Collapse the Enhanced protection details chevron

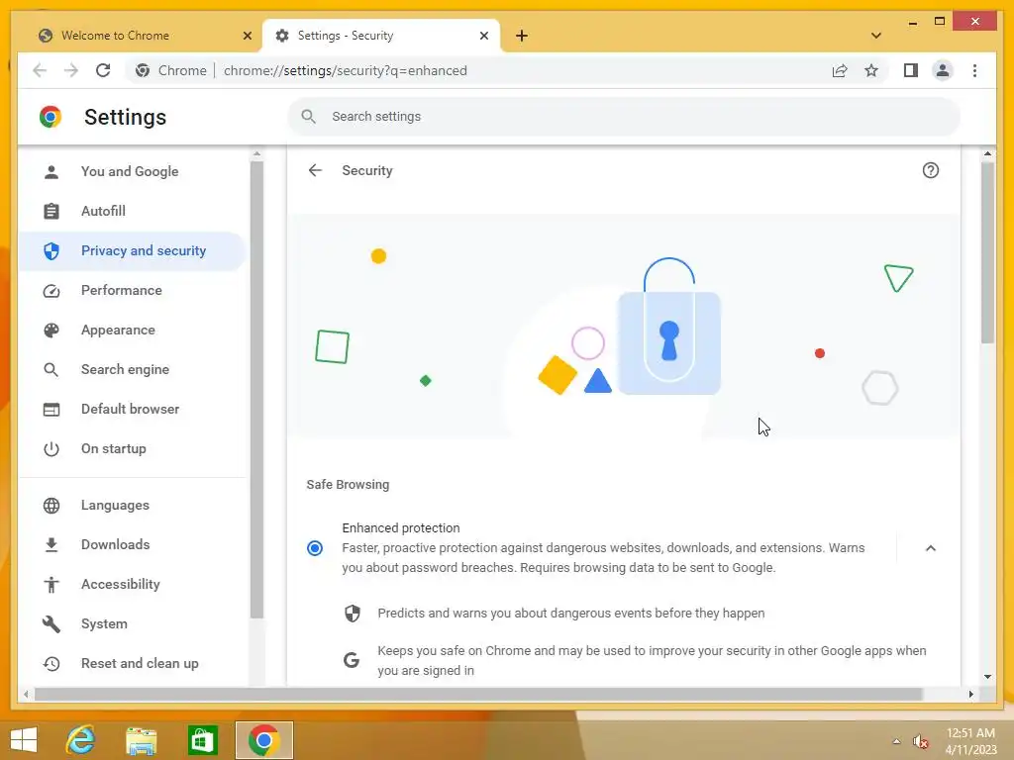930,548
